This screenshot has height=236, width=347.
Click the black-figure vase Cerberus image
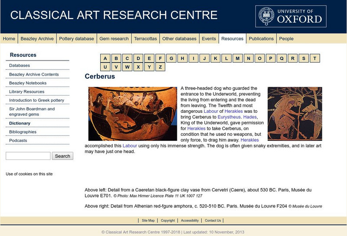[x=133, y=114]
